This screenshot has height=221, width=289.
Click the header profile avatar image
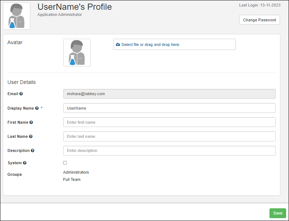coord(17,16)
